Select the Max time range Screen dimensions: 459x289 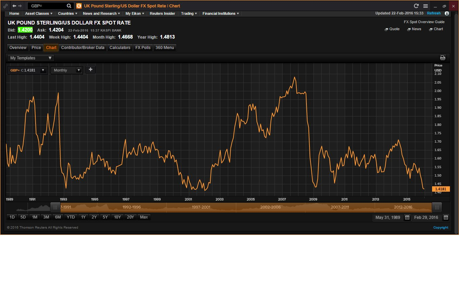pos(144,217)
